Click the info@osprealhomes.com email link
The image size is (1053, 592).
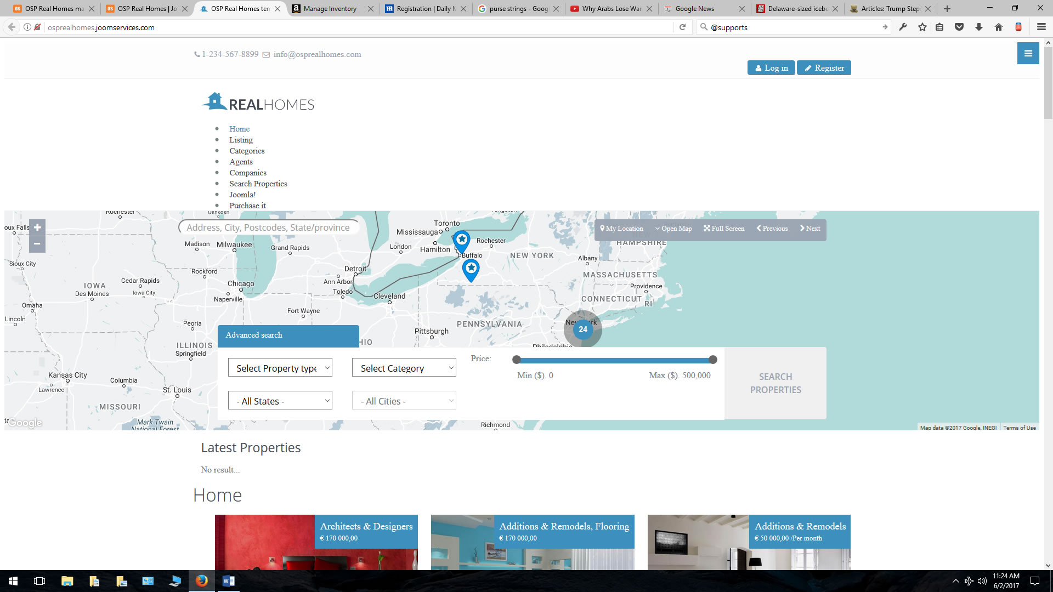click(x=317, y=54)
